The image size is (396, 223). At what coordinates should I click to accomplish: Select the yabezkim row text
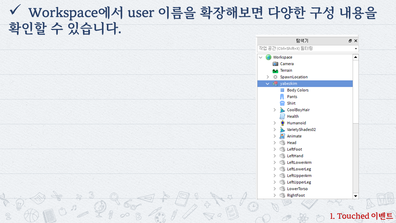[x=288, y=83]
